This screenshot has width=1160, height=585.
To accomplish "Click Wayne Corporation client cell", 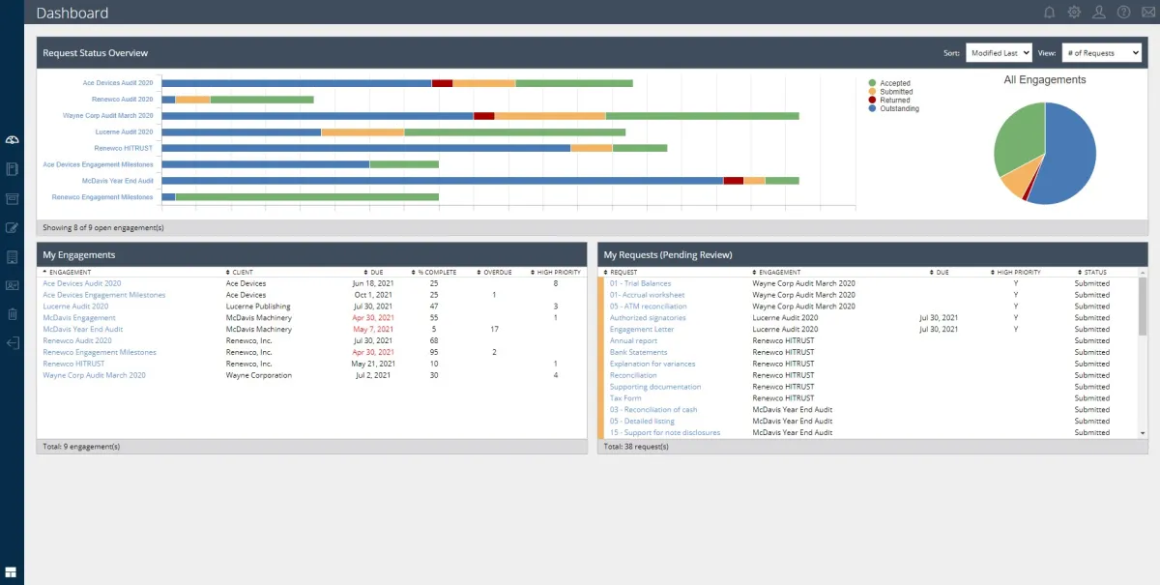I will tap(258, 375).
